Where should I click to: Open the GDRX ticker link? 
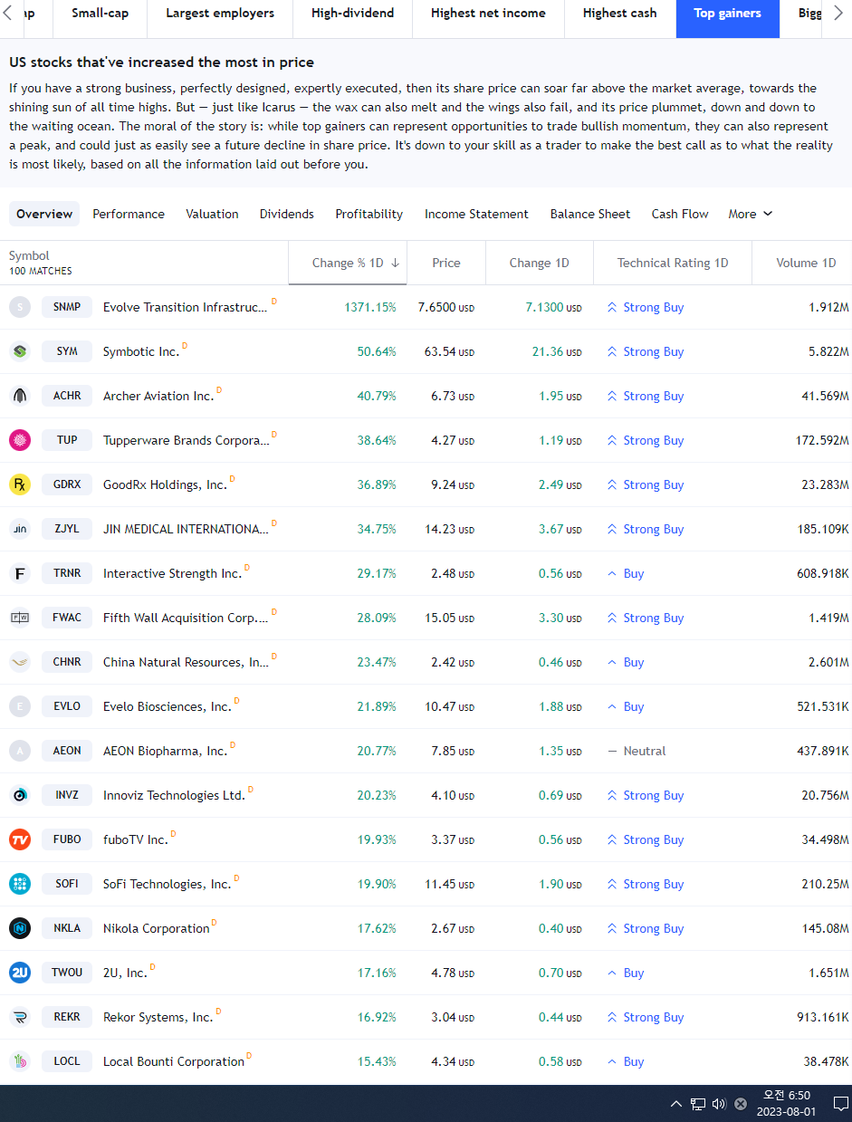(67, 484)
